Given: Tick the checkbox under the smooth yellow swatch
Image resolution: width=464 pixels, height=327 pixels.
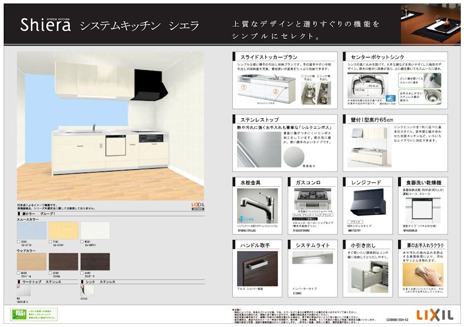Looking at the screenshot, I should coord(51,242).
